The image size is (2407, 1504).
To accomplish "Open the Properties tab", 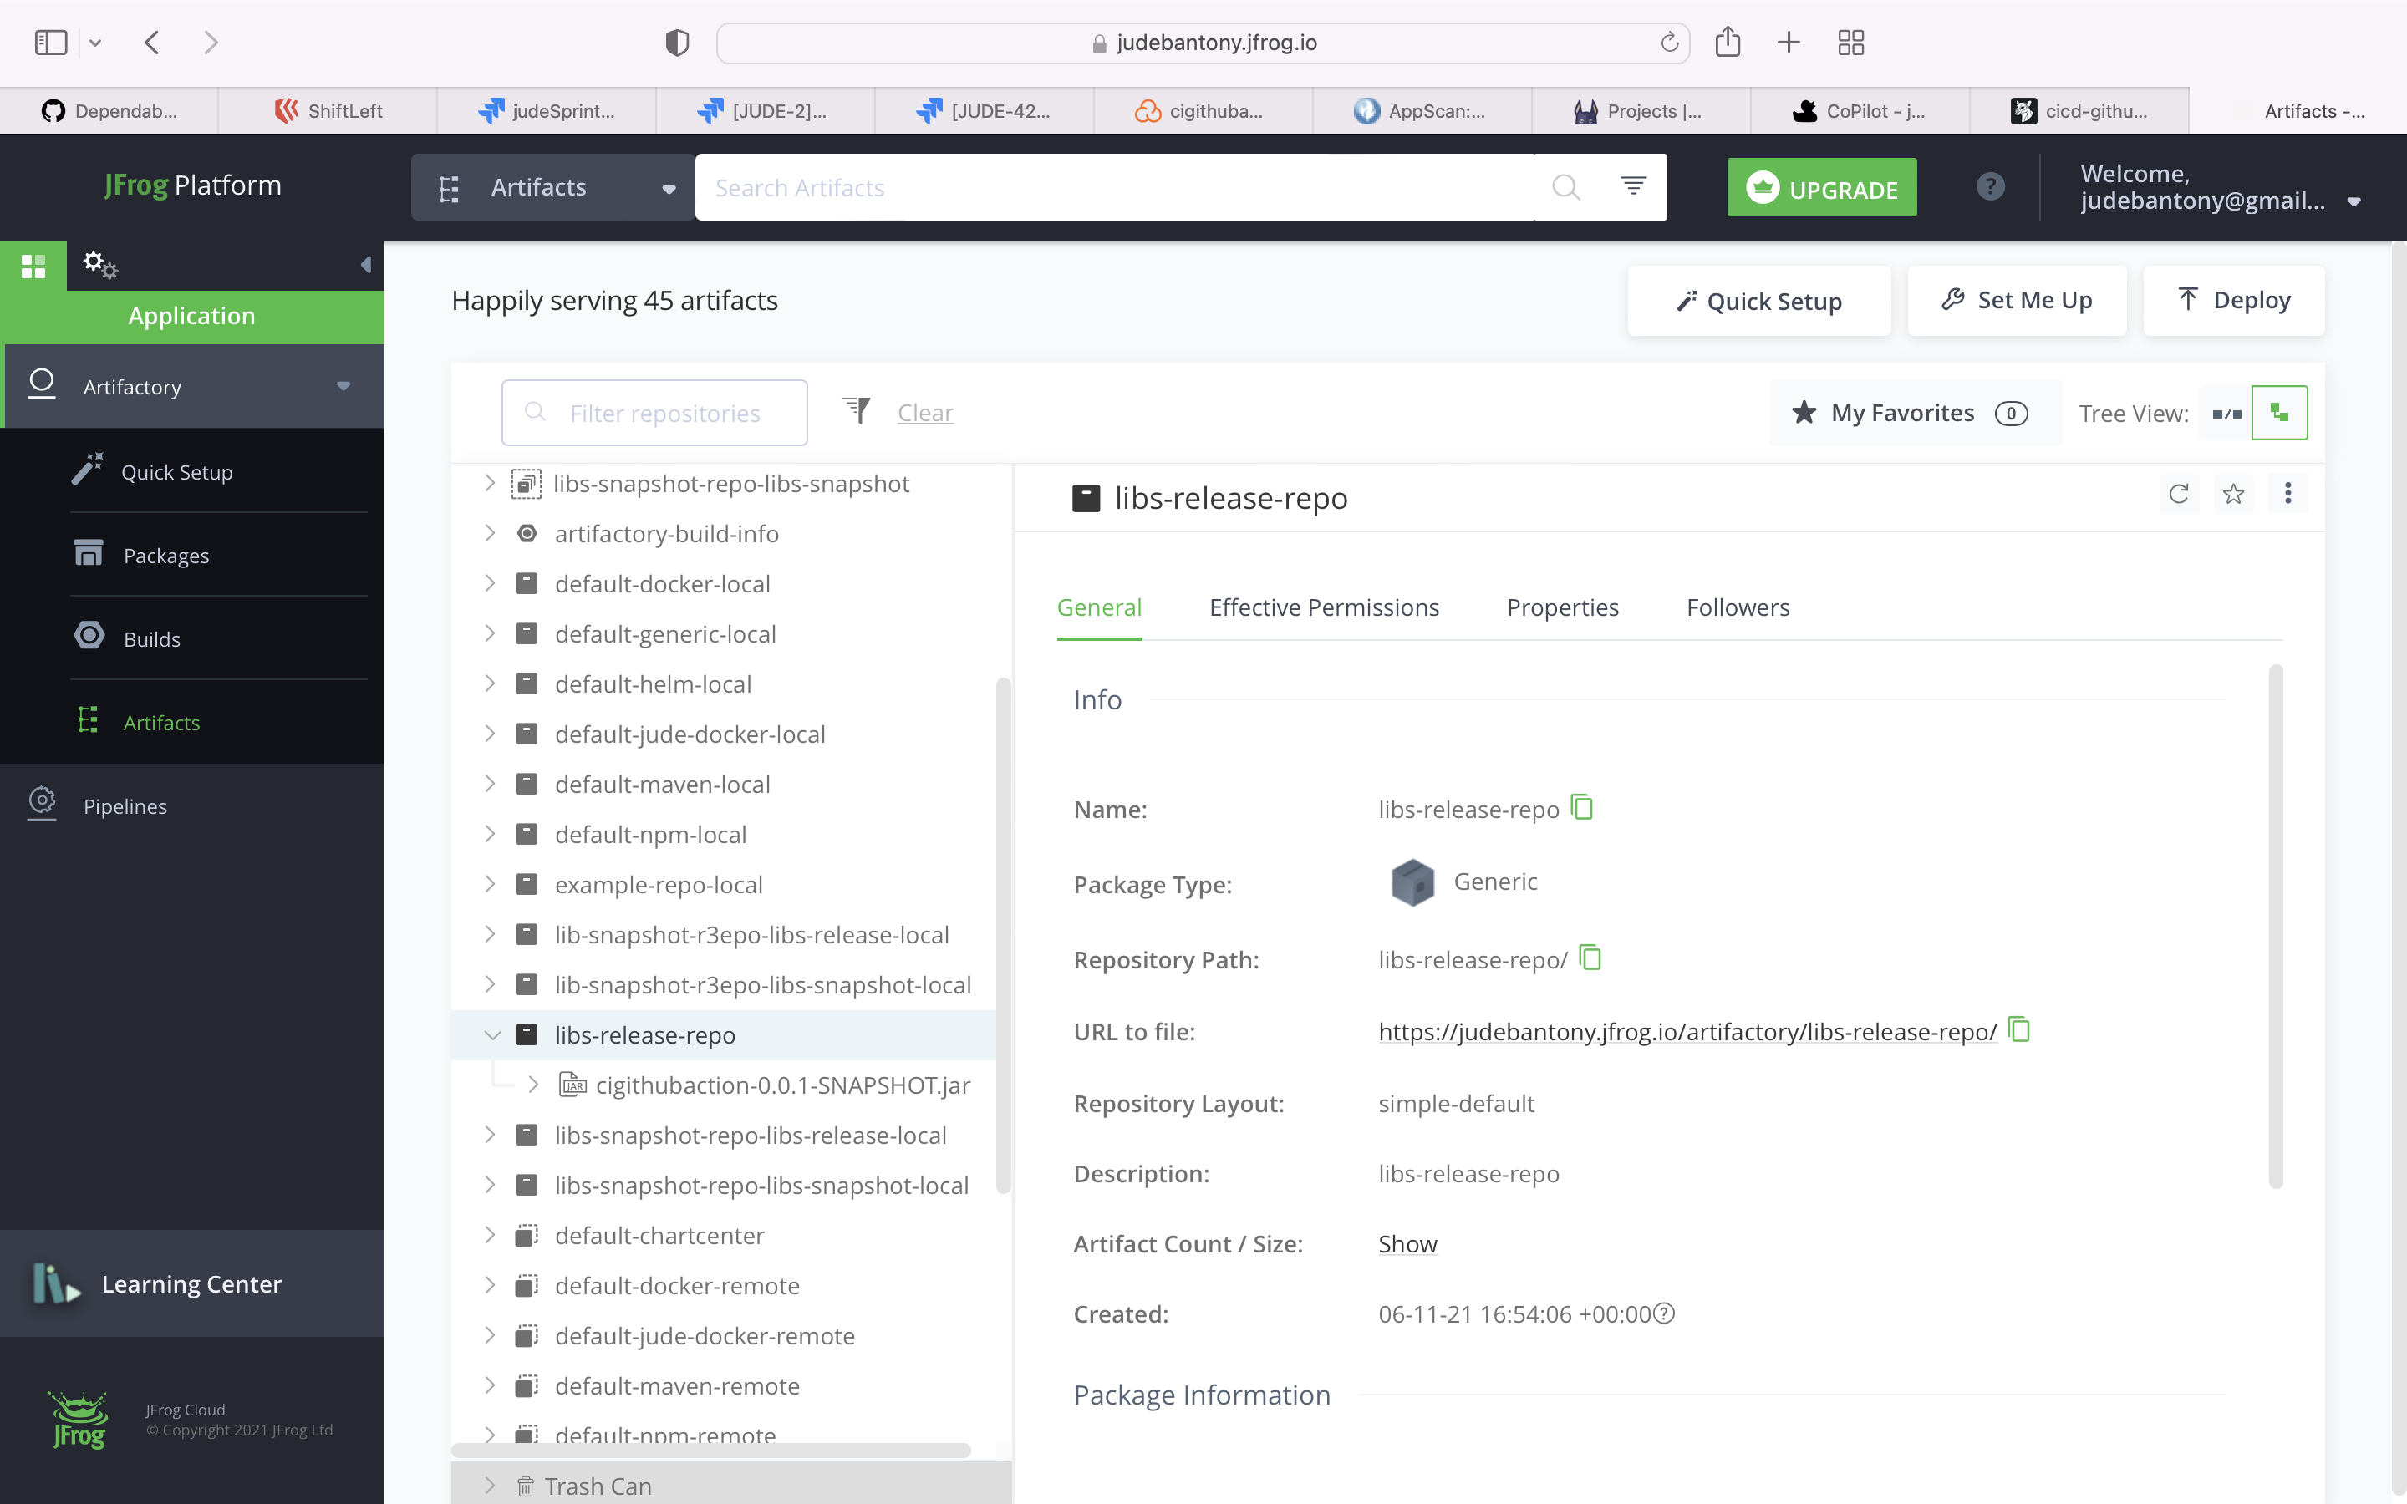I will pos(1561,607).
